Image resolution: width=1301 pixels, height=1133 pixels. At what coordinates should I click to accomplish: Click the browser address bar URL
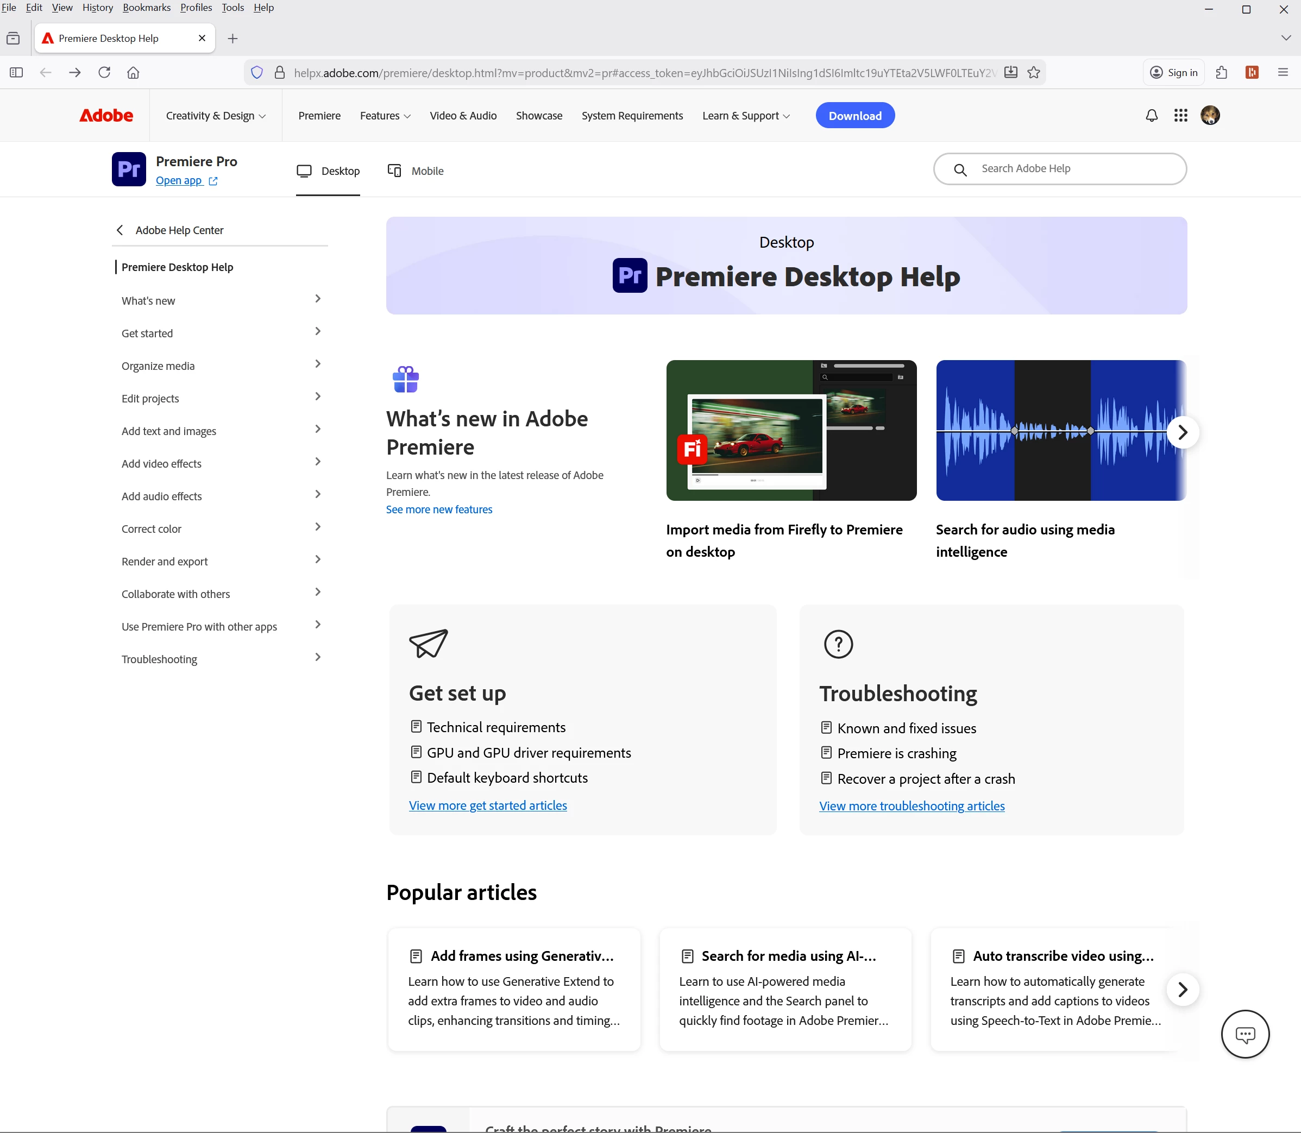coord(645,73)
